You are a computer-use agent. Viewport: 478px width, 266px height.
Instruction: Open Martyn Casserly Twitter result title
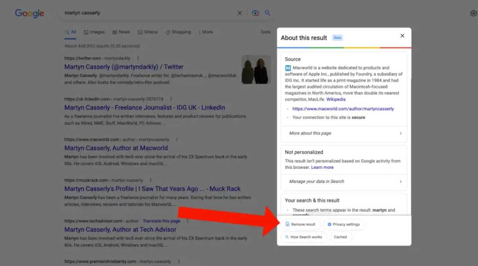[124, 67]
